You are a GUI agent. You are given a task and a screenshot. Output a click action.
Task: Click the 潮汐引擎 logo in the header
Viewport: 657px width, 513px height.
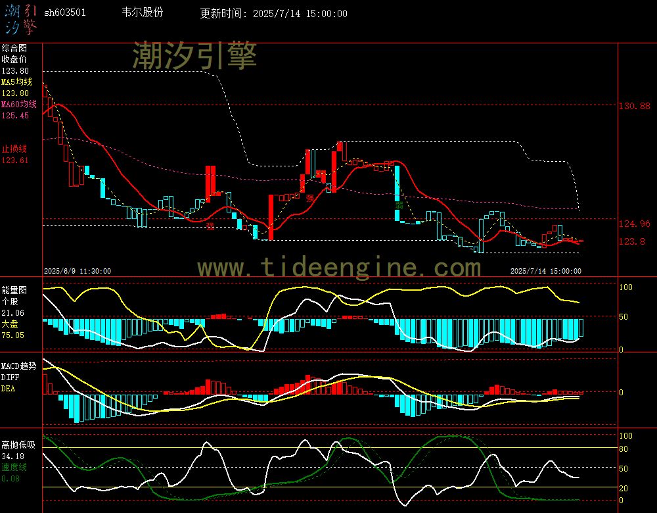point(20,20)
